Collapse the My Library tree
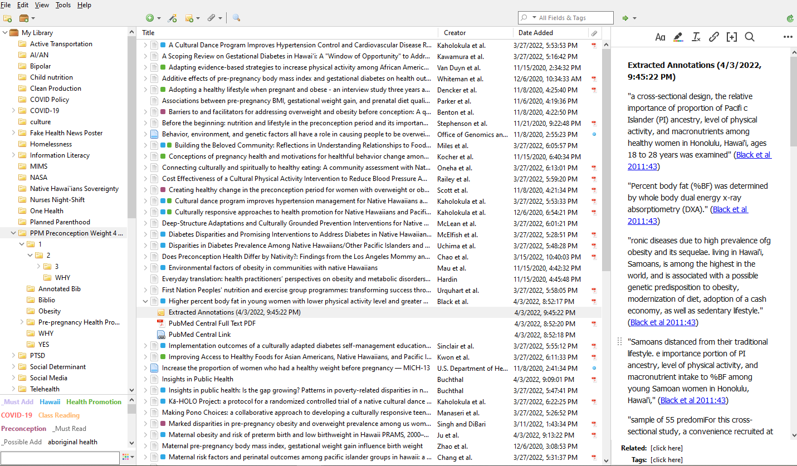The image size is (797, 466). (x=5, y=32)
